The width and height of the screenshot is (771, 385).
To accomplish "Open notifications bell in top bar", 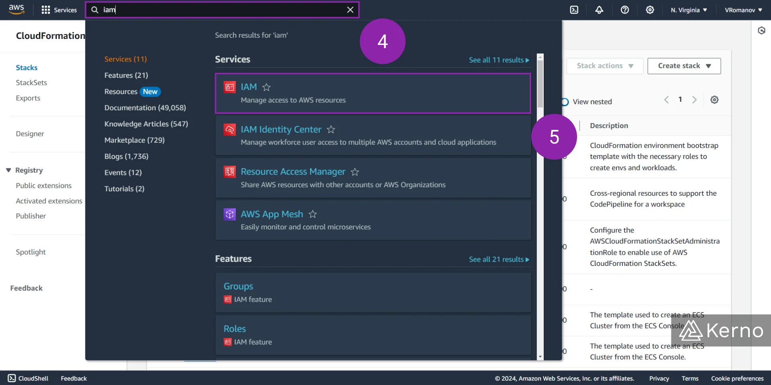I will click(599, 10).
